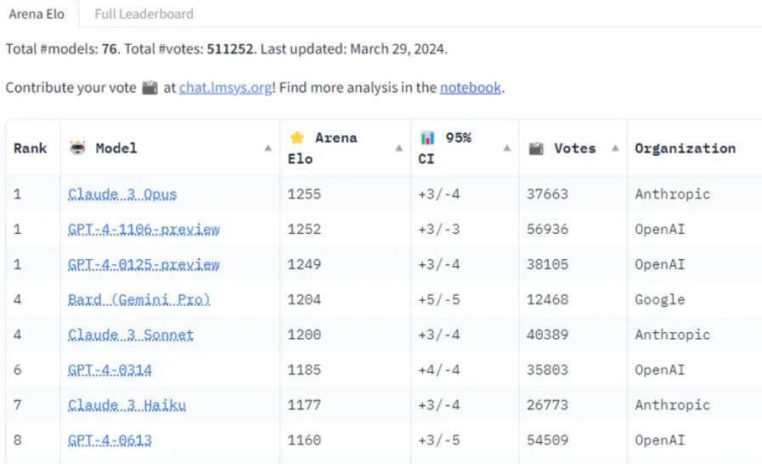Open the GPT-4-0613 model link
This screenshot has height=464, width=762.
coord(110,440)
